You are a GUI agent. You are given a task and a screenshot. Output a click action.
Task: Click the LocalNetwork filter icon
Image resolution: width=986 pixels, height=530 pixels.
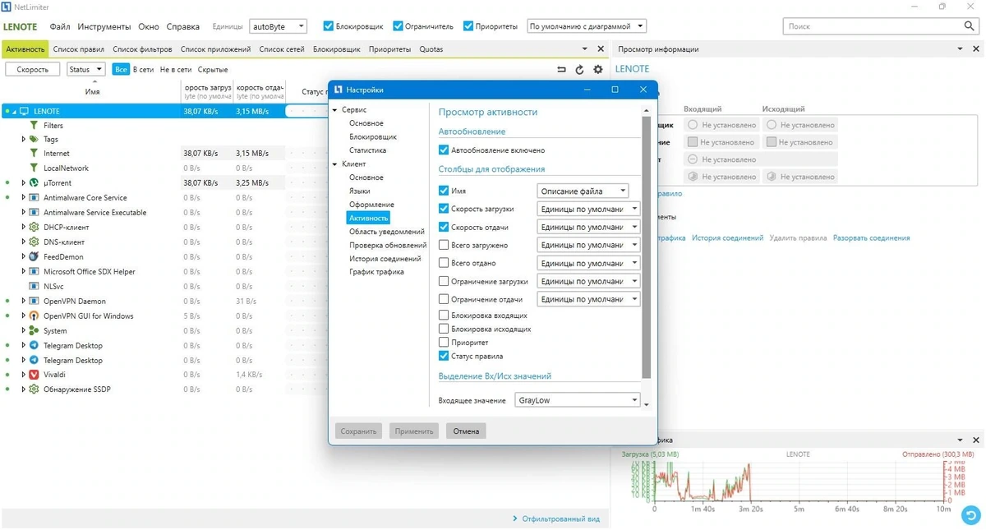34,168
